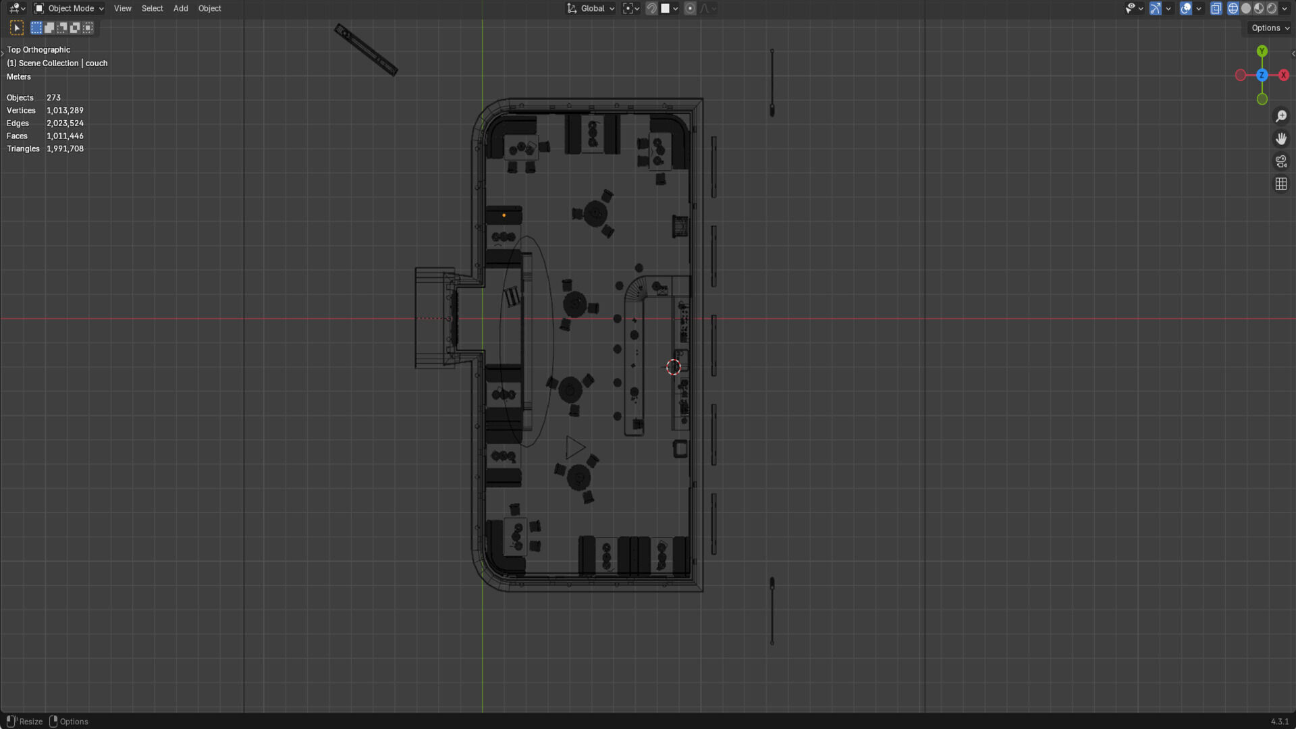Switch to Solid viewport shading
The width and height of the screenshot is (1296, 729).
pyautogui.click(x=1246, y=9)
